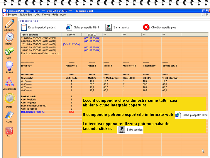Open the Spie flashlight icon
The image size is (210, 158).
[x=9, y=51]
